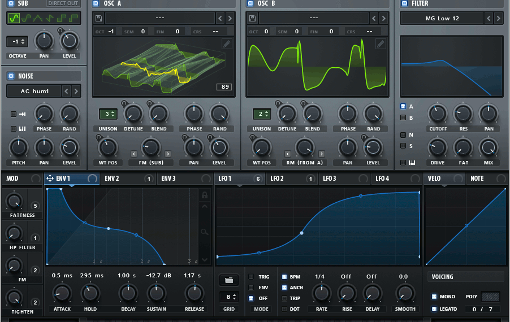Click the magnifier zoom icon in envelope display
The image size is (510, 322).
(x=206, y=232)
